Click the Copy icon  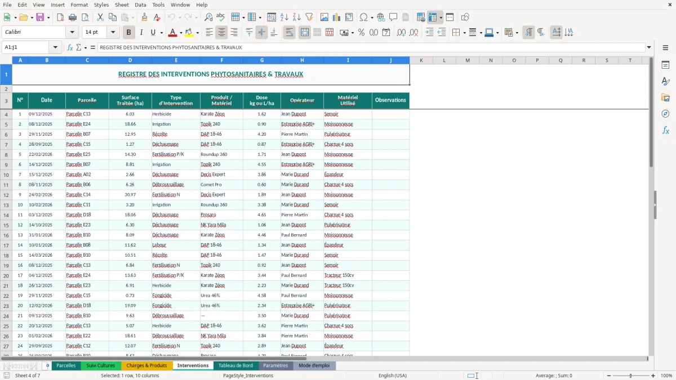point(113,17)
